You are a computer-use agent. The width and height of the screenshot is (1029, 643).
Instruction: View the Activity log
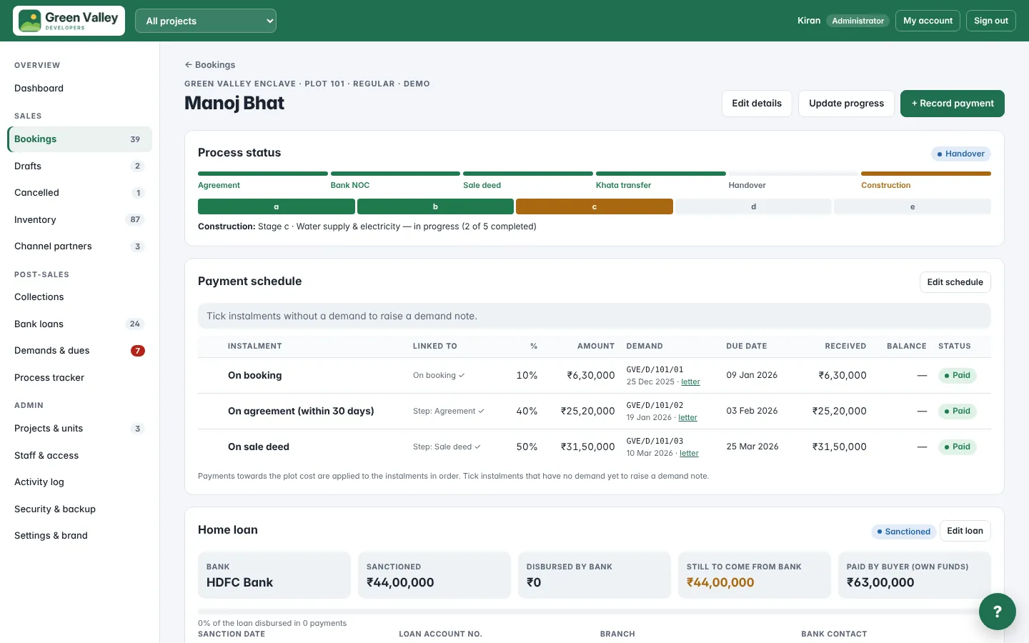point(79,482)
